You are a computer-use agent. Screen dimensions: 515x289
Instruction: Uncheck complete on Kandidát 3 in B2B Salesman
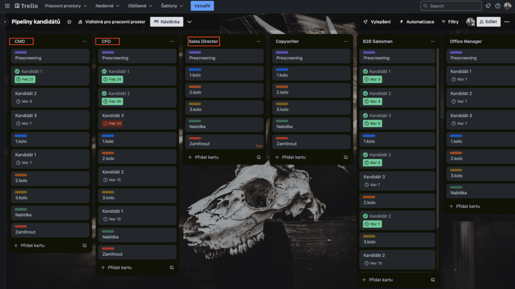tap(365, 115)
